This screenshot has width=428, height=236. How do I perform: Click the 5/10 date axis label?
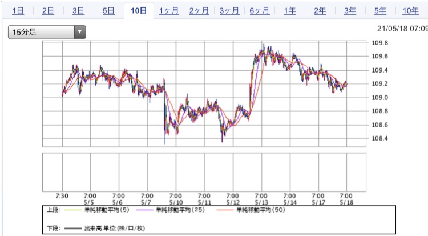(x=176, y=203)
